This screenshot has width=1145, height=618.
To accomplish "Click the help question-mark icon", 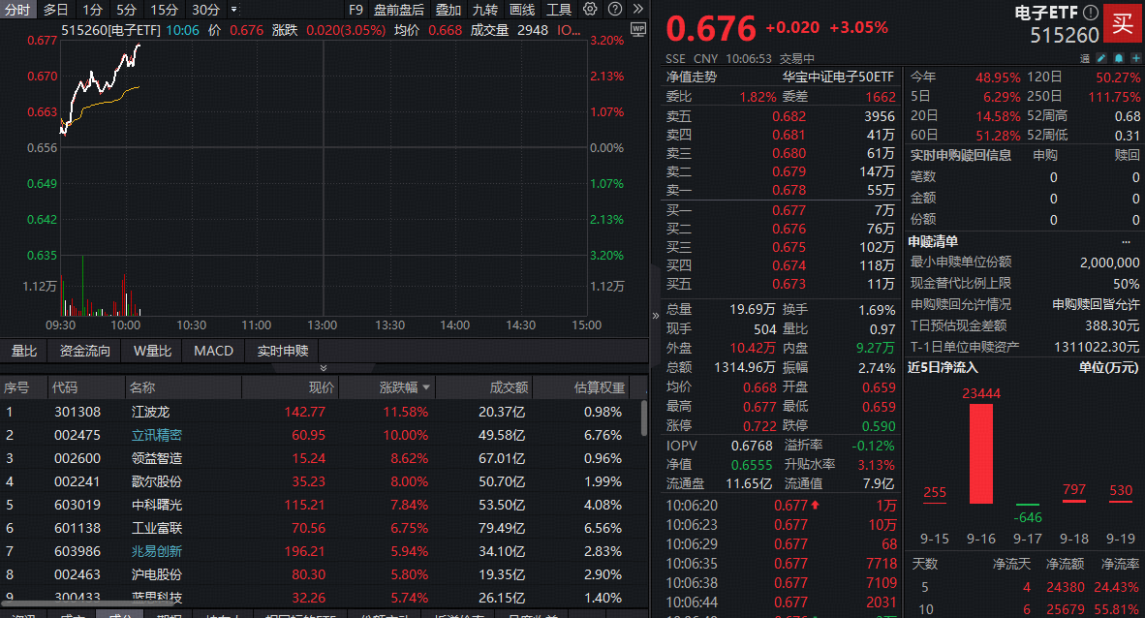I will [x=613, y=10].
